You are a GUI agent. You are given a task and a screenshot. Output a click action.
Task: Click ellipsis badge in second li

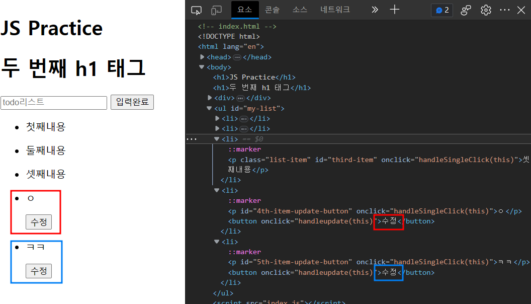coord(244,129)
